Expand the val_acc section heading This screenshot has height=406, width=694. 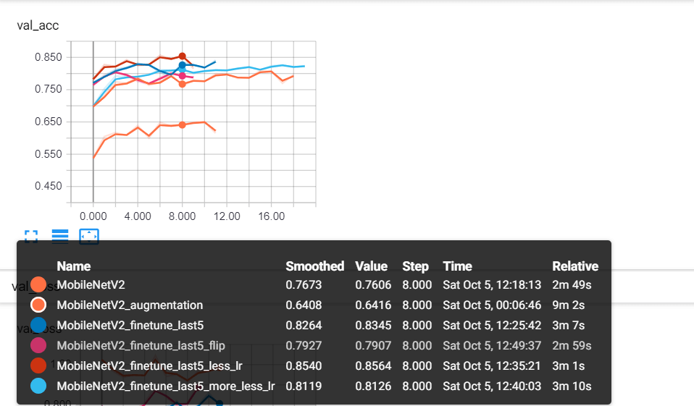point(38,25)
